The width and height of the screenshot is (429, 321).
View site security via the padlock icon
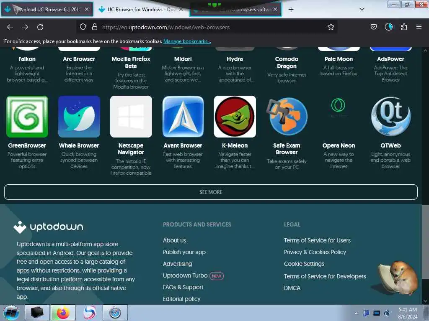coord(95,27)
